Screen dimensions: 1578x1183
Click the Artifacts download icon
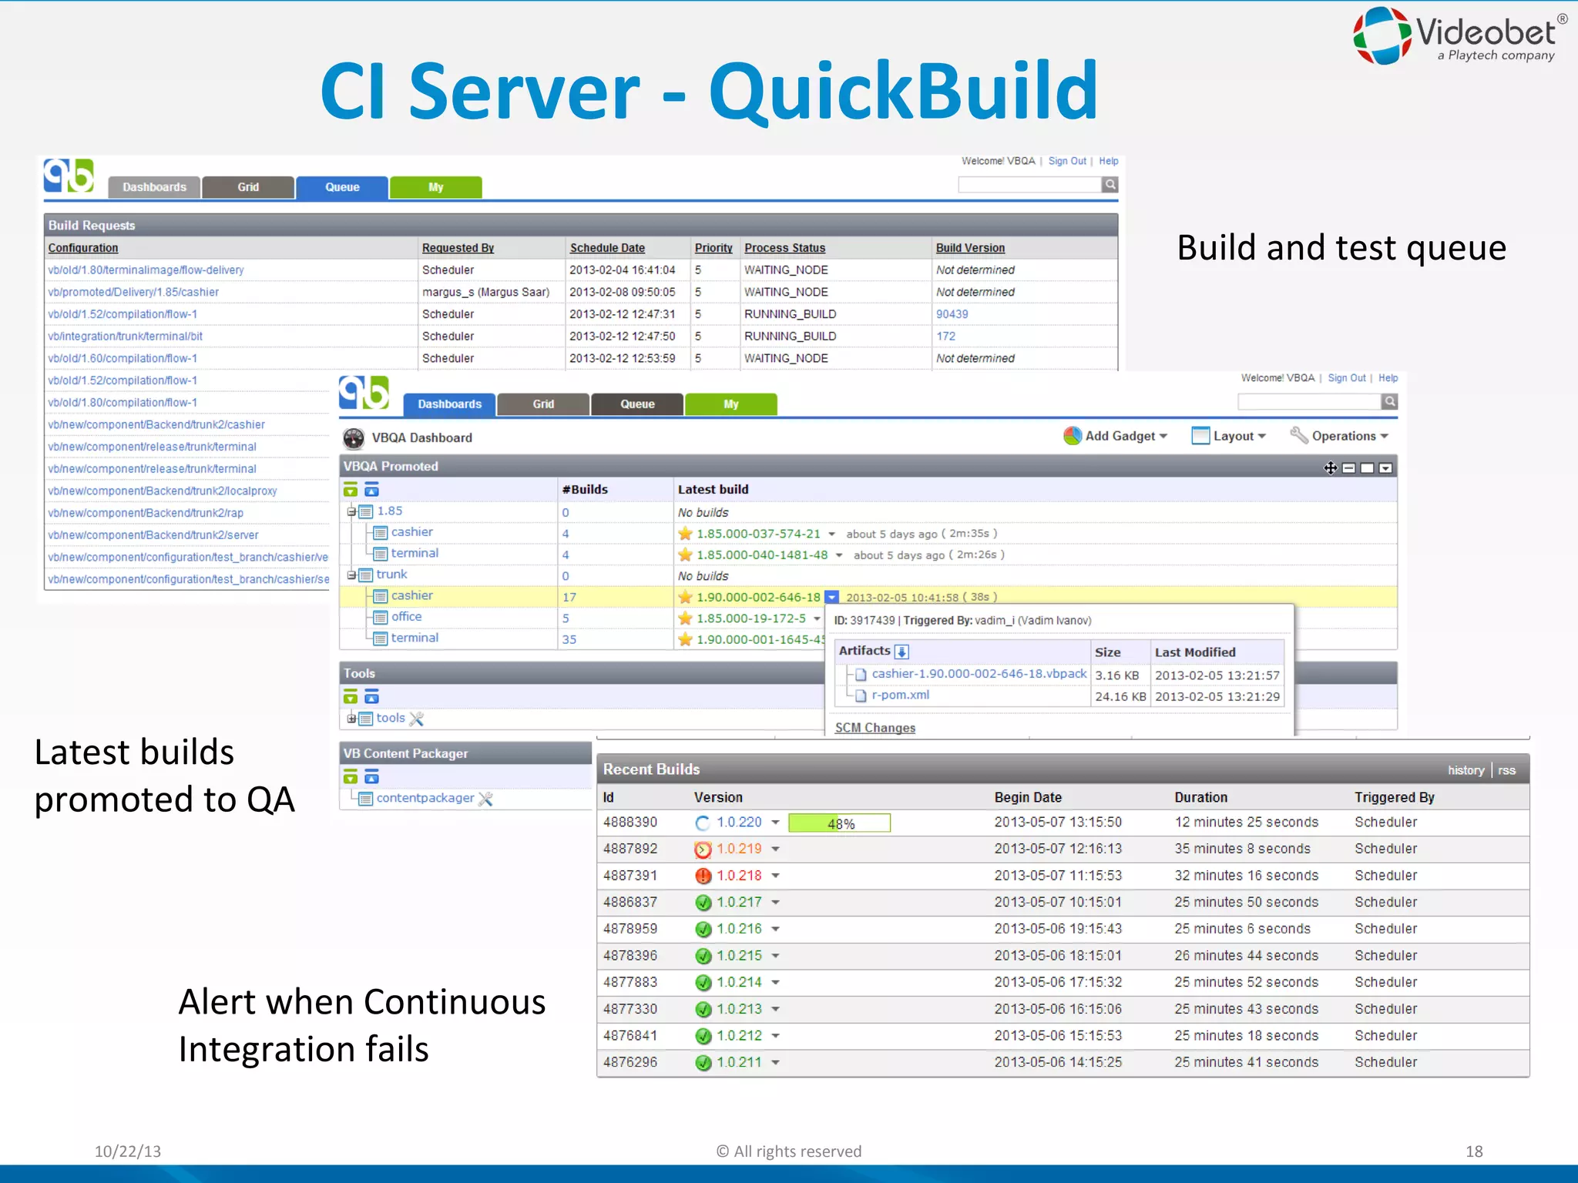[902, 652]
